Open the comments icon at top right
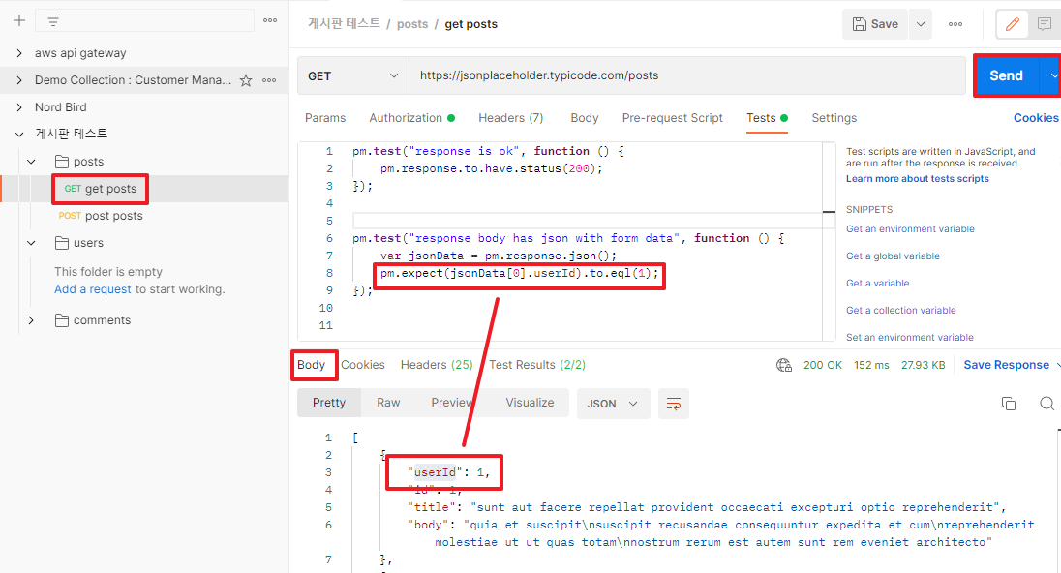1061x573 pixels. [1045, 24]
